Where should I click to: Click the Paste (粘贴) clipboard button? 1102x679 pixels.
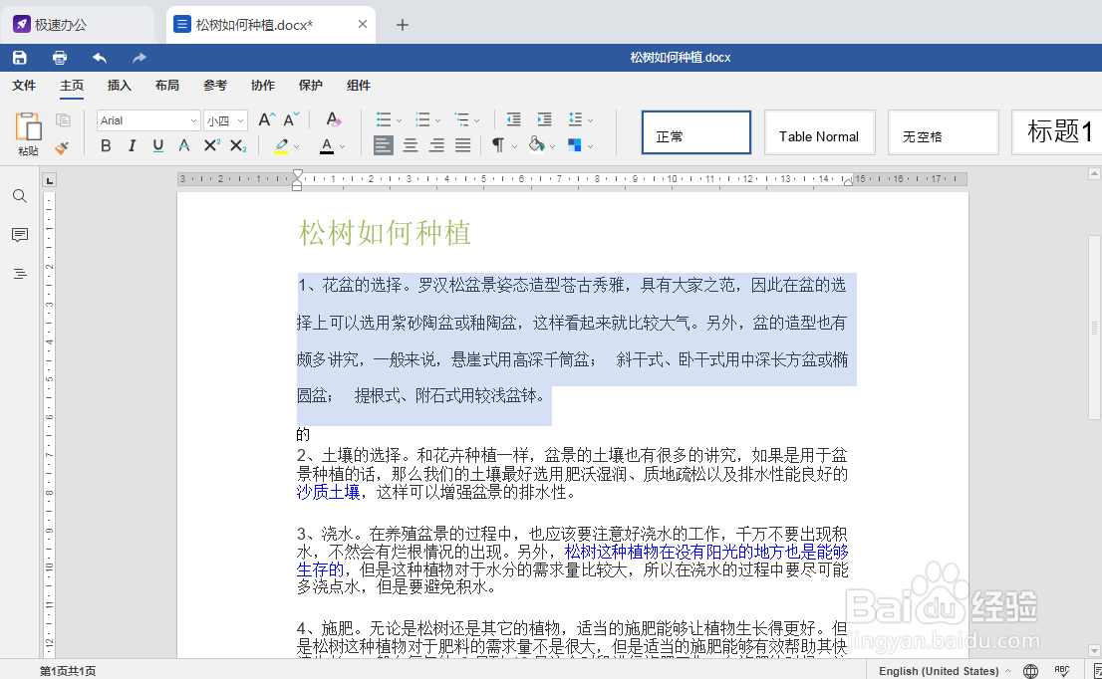point(28,134)
